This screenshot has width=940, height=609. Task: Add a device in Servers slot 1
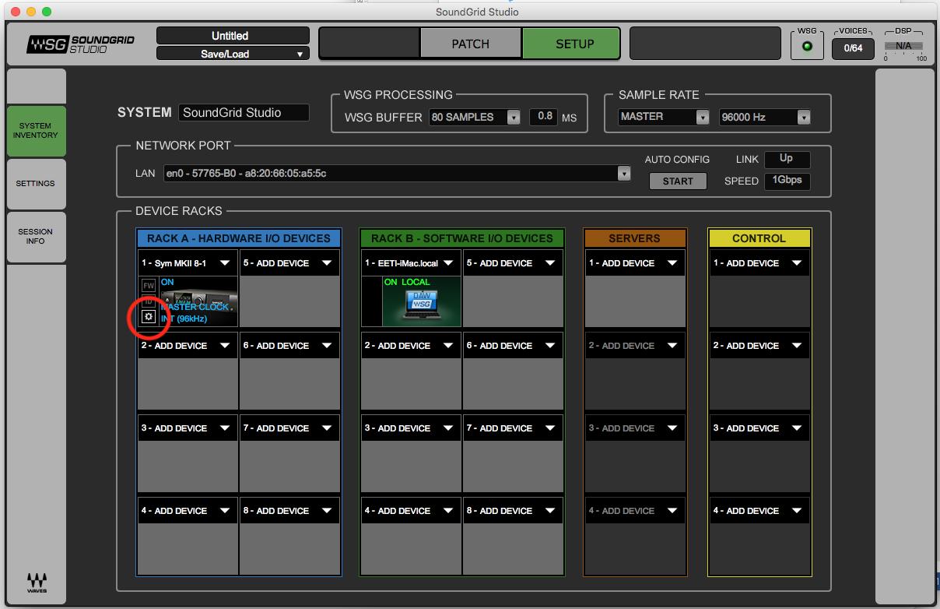click(x=635, y=263)
